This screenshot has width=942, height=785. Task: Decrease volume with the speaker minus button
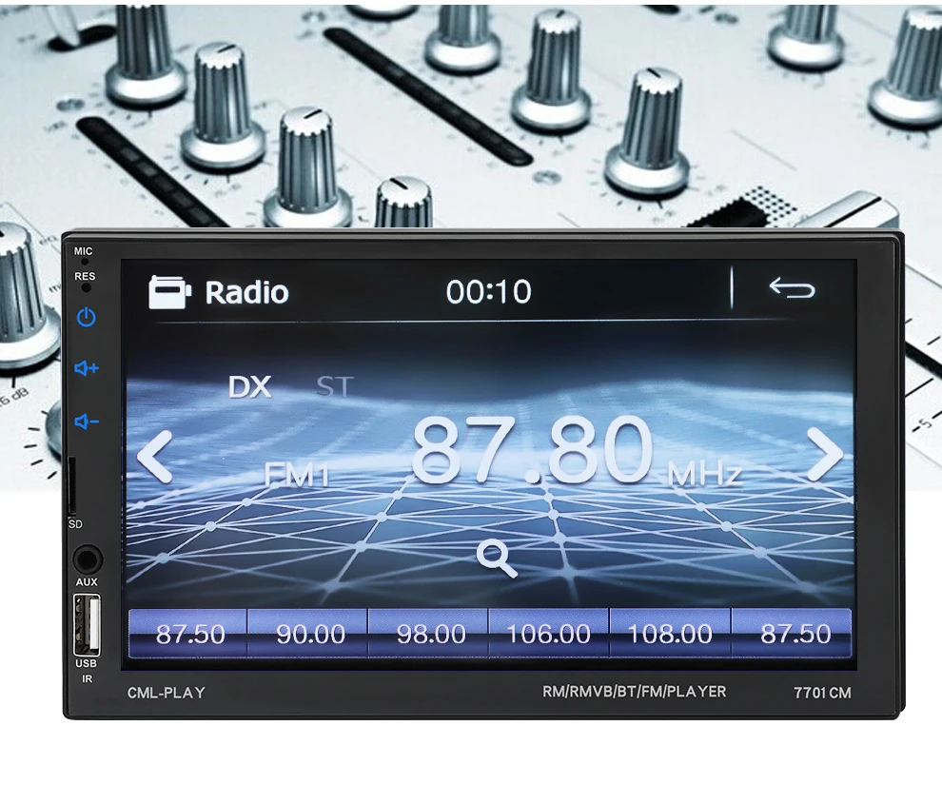point(87,422)
